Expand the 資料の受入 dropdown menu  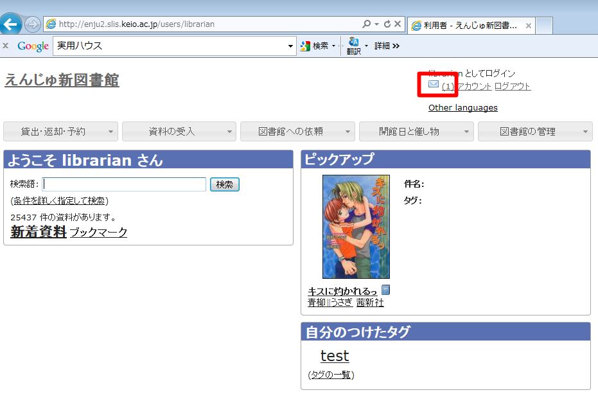point(179,132)
